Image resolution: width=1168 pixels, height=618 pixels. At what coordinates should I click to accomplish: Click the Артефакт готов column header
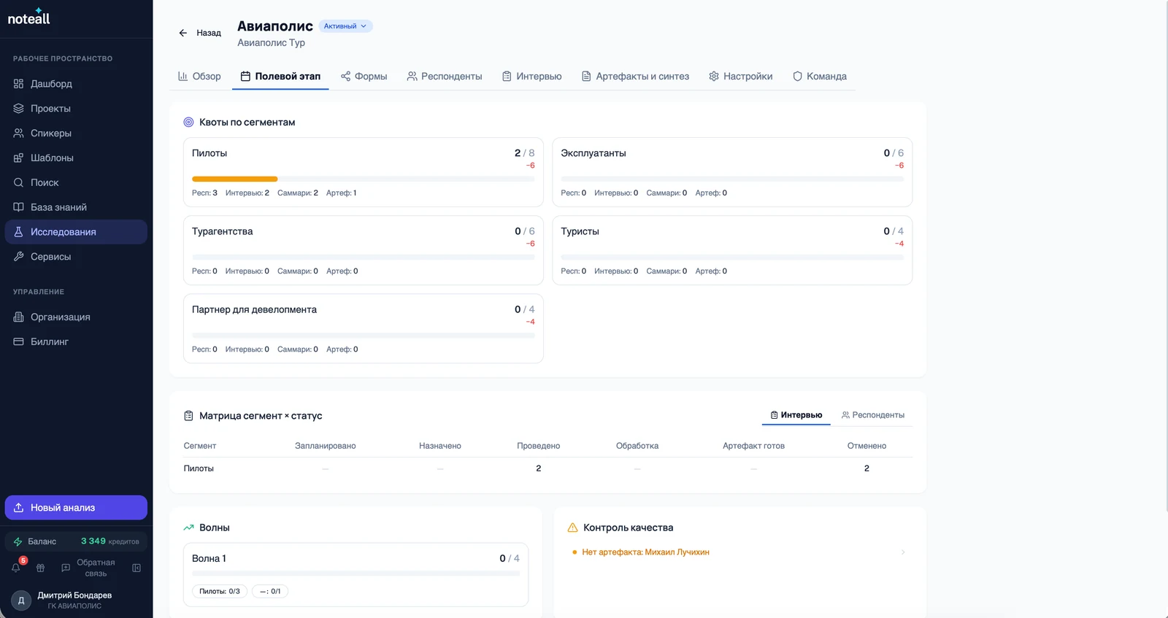tap(753, 446)
